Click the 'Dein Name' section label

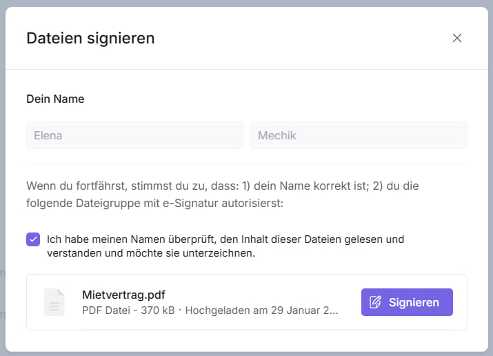55,99
